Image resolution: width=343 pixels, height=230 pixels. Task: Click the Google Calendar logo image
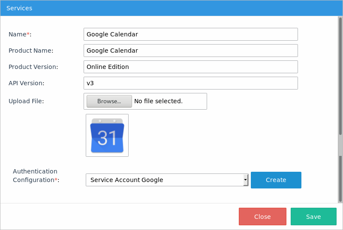(x=107, y=135)
